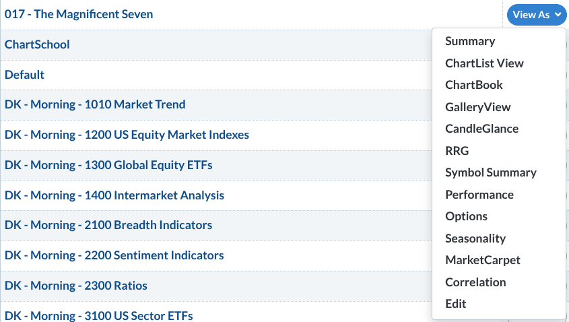Open DK - Morning - 1400 Intermarket Analysis
The height and width of the screenshot is (322, 569).
click(x=114, y=195)
